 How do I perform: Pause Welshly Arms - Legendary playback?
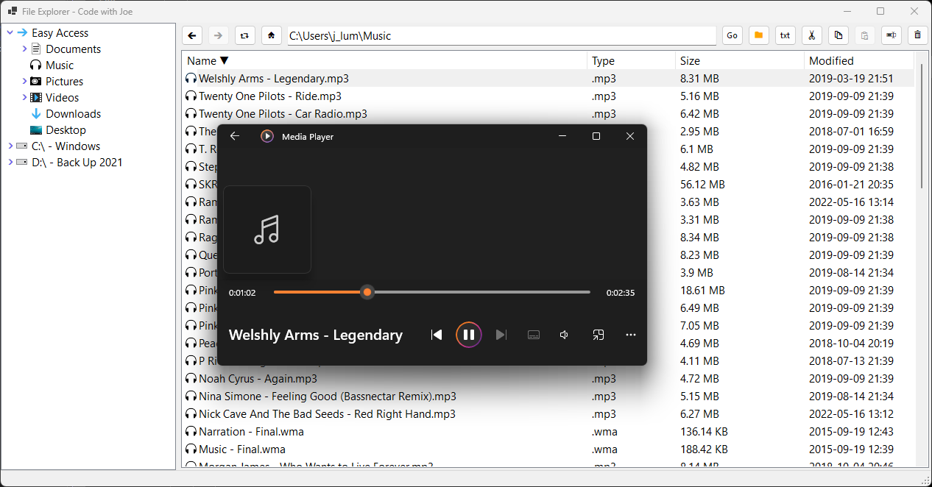point(469,335)
